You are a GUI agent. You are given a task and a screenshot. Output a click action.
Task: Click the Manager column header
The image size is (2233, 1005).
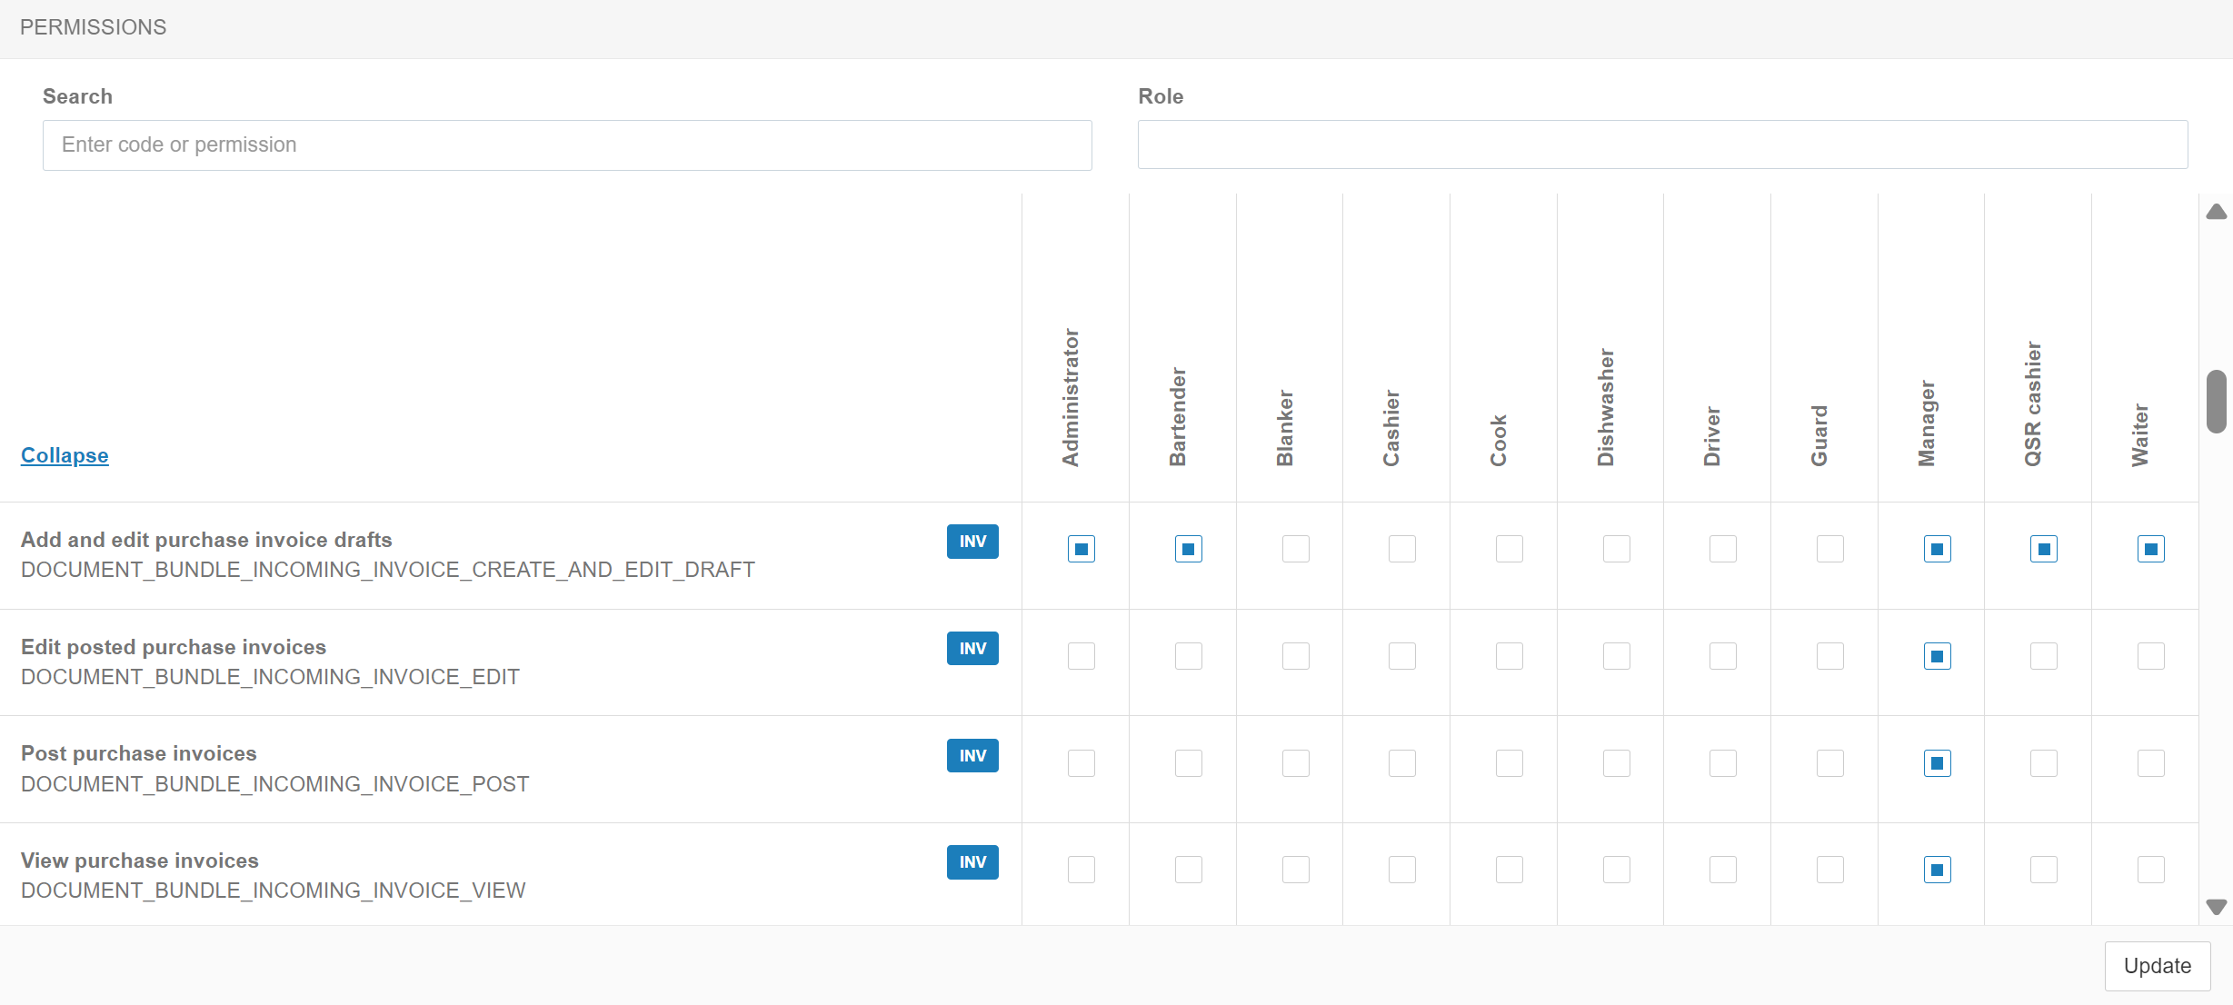tap(1927, 423)
